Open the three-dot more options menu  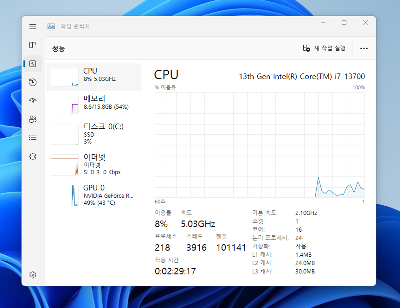[x=364, y=48]
